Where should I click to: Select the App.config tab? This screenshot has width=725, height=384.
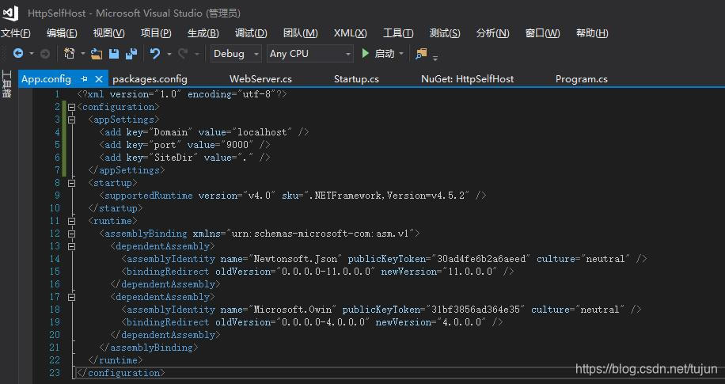pos(46,79)
